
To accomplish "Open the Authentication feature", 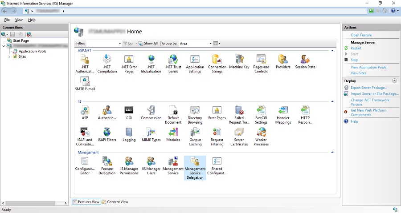I will tap(107, 113).
